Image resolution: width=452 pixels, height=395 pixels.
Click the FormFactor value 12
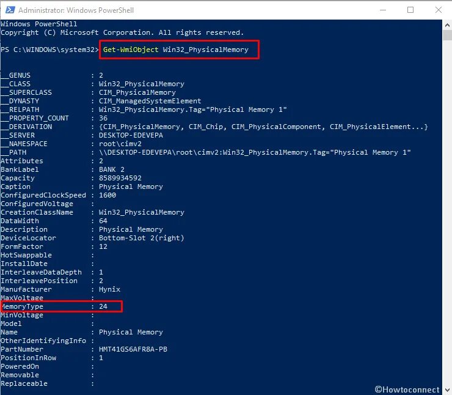(103, 246)
